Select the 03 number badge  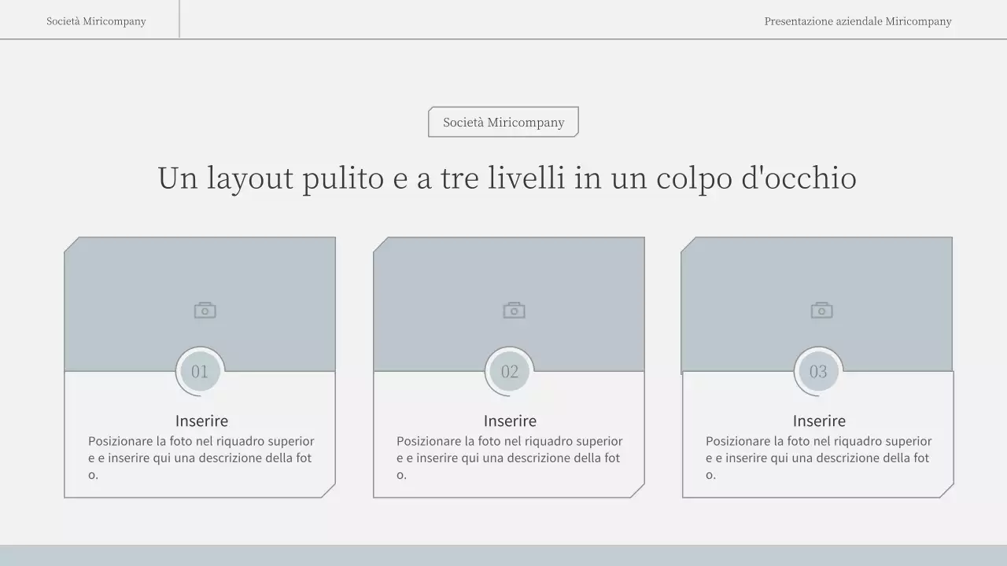(x=817, y=371)
